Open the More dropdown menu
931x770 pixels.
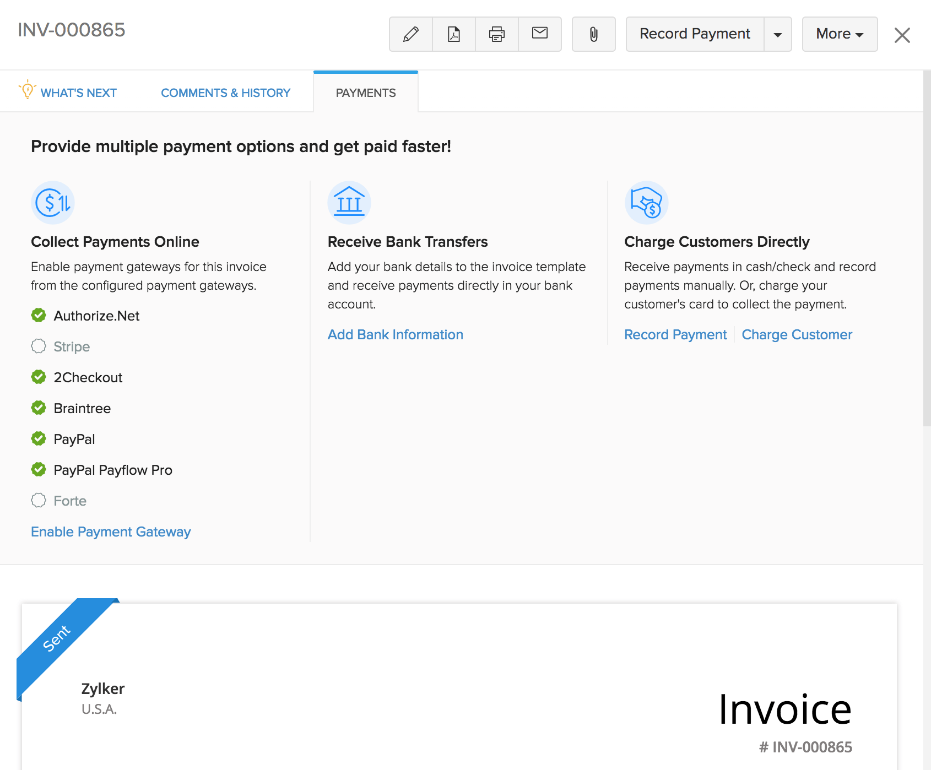(x=839, y=34)
